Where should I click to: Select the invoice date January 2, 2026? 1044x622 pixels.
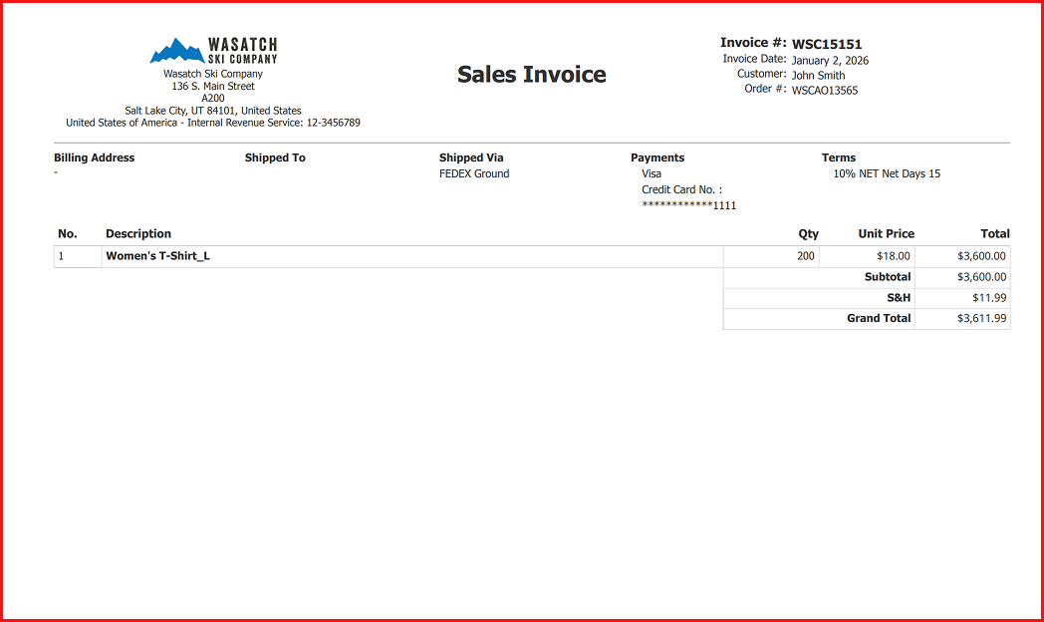(x=830, y=61)
